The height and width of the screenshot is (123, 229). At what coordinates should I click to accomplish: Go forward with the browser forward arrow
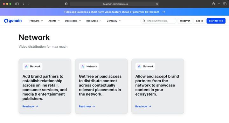click(29, 4)
